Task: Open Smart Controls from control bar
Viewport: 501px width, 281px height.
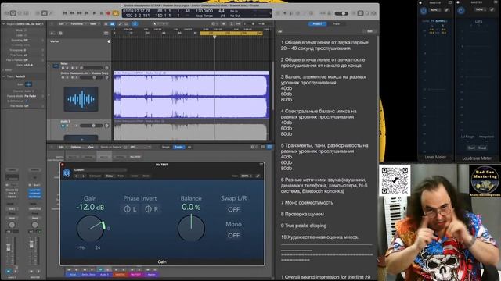Action: click(x=38, y=13)
